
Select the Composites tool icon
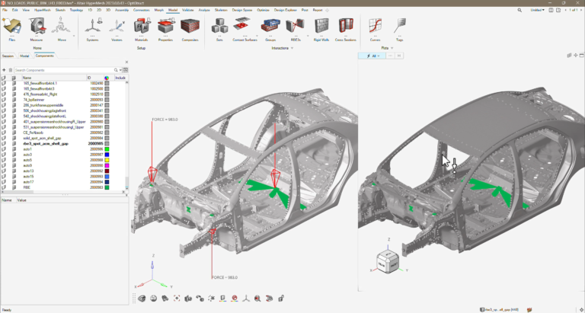[x=190, y=26]
